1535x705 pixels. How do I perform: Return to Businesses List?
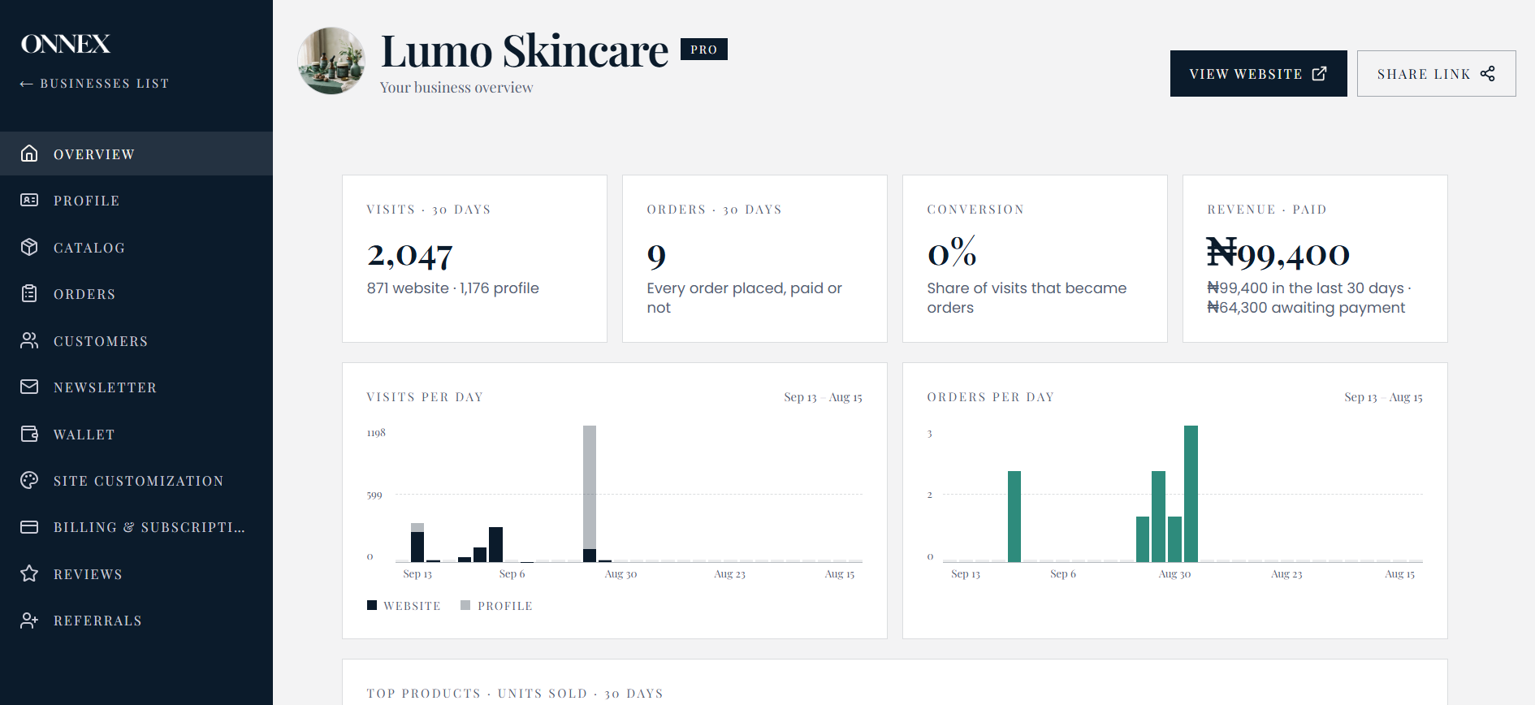point(95,84)
